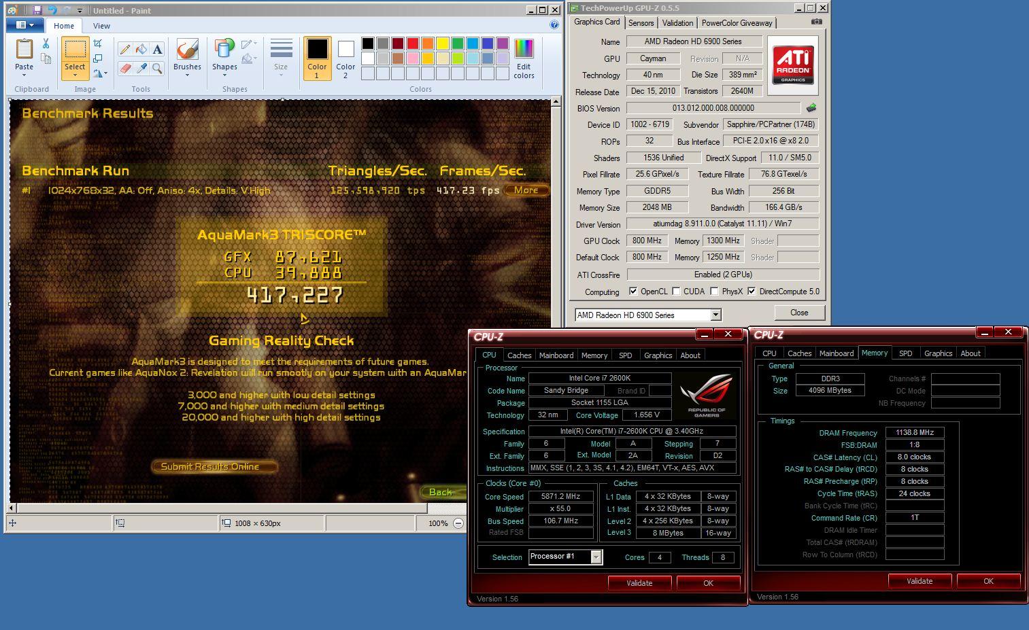1029x630 pixels.
Task: Select the Magnifier tool in Paint
Action: [157, 69]
